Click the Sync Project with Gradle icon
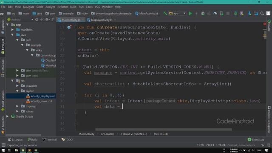 [235, 13]
